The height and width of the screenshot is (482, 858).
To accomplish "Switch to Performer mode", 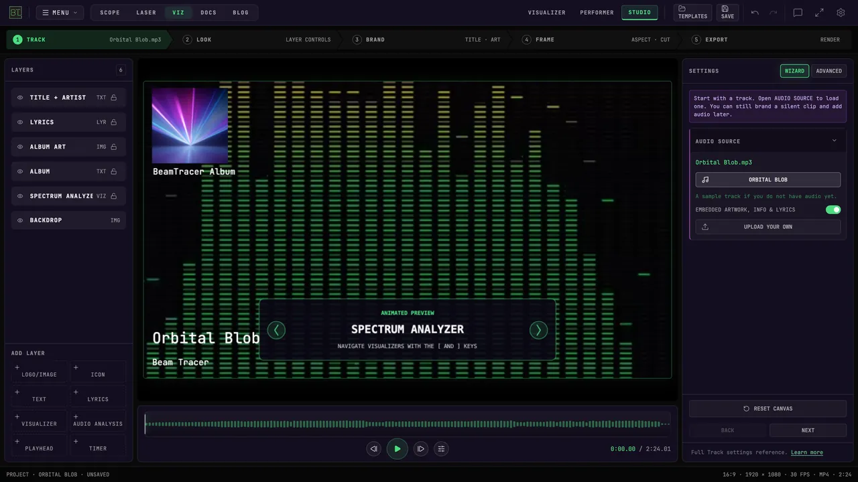I will (597, 13).
